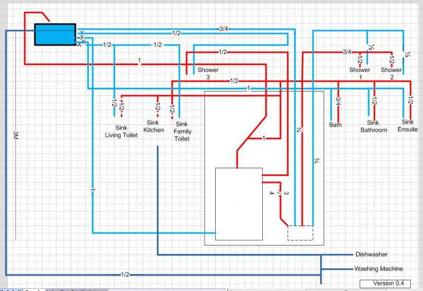Viewport: 423px width, 291px height.
Task: Click the 3/4 label on the red Bath pipe
Action: [338, 102]
